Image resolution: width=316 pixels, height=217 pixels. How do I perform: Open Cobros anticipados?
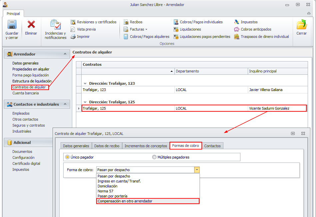click(x=253, y=29)
